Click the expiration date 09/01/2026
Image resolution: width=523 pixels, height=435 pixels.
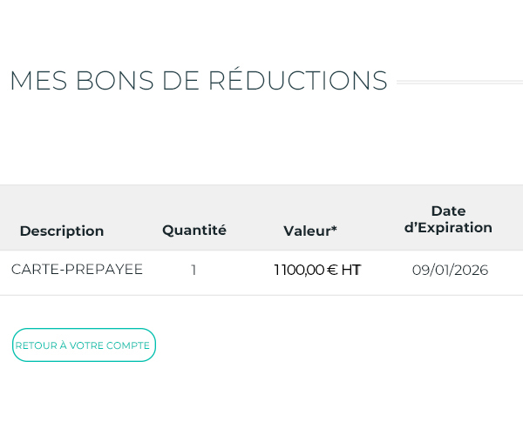[450, 270]
